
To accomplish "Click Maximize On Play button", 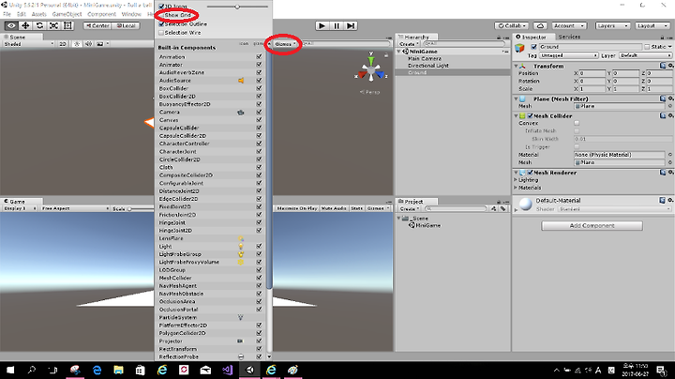I will click(x=297, y=208).
